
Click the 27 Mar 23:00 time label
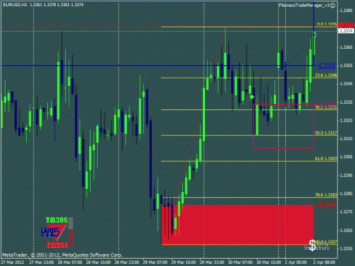click(41, 263)
